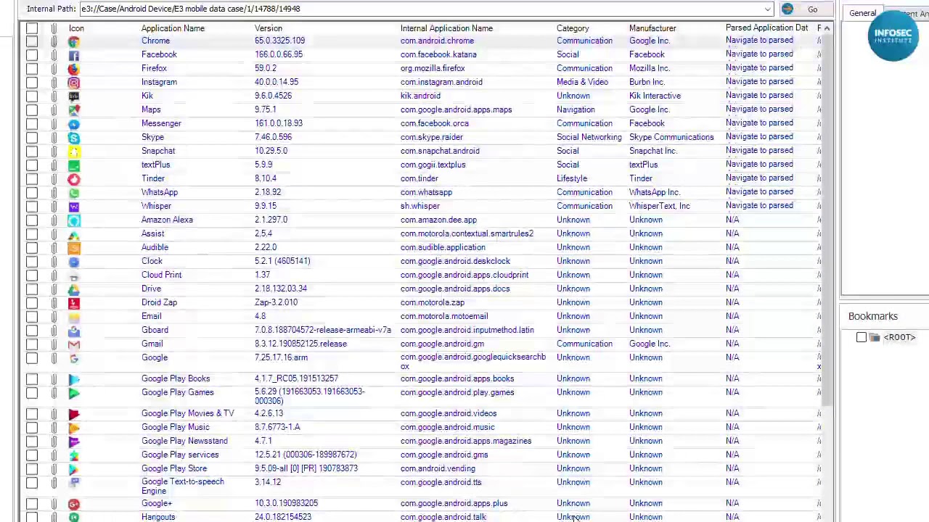The height and width of the screenshot is (522, 929).
Task: Click the attachment clip icon in Gmail row
Action: pos(54,344)
